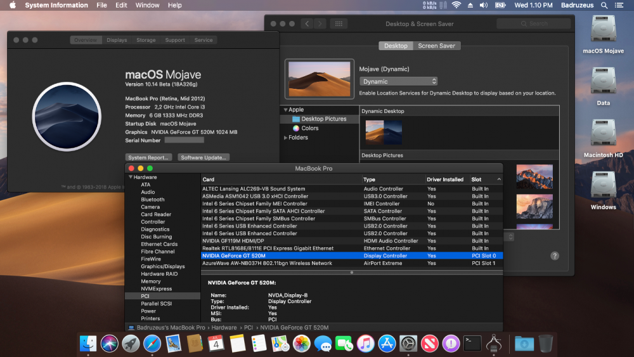Open Finder from the Dock
Screen dimensions: 634x357
88,344
